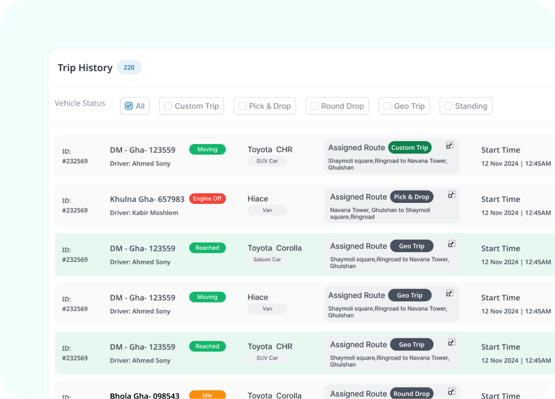555x399 pixels.
Task: Click the Pick & Drop route tag
Action: pyautogui.click(x=412, y=197)
